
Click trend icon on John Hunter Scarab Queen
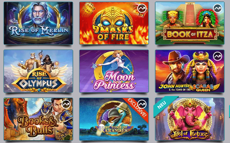tap(218, 56)
